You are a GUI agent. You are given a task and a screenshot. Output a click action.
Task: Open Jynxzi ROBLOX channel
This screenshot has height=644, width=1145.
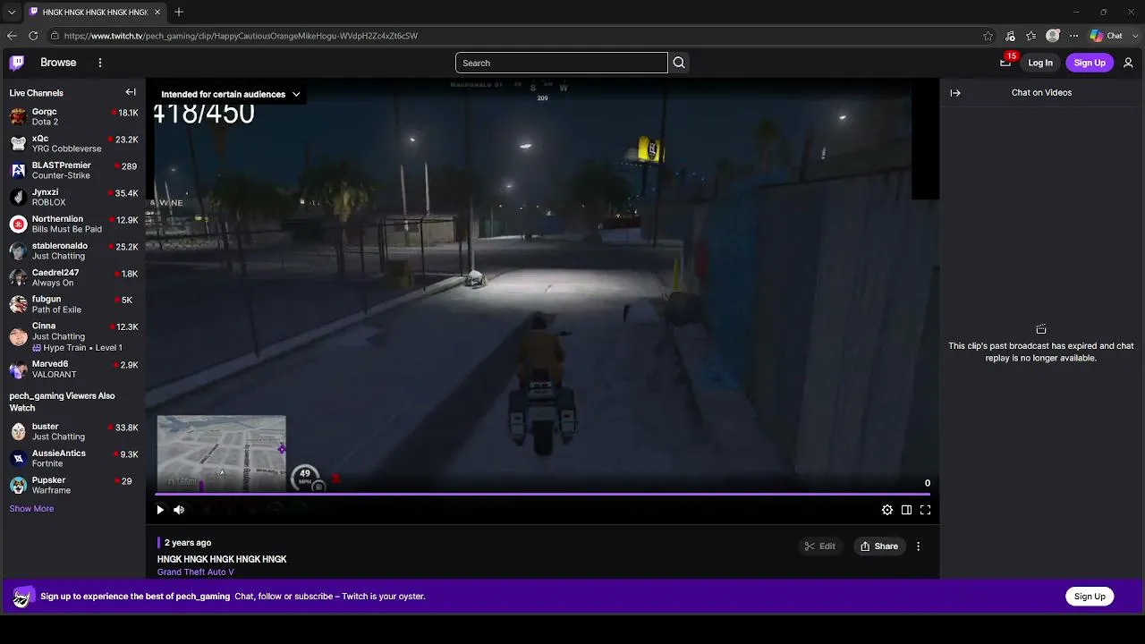click(x=73, y=198)
